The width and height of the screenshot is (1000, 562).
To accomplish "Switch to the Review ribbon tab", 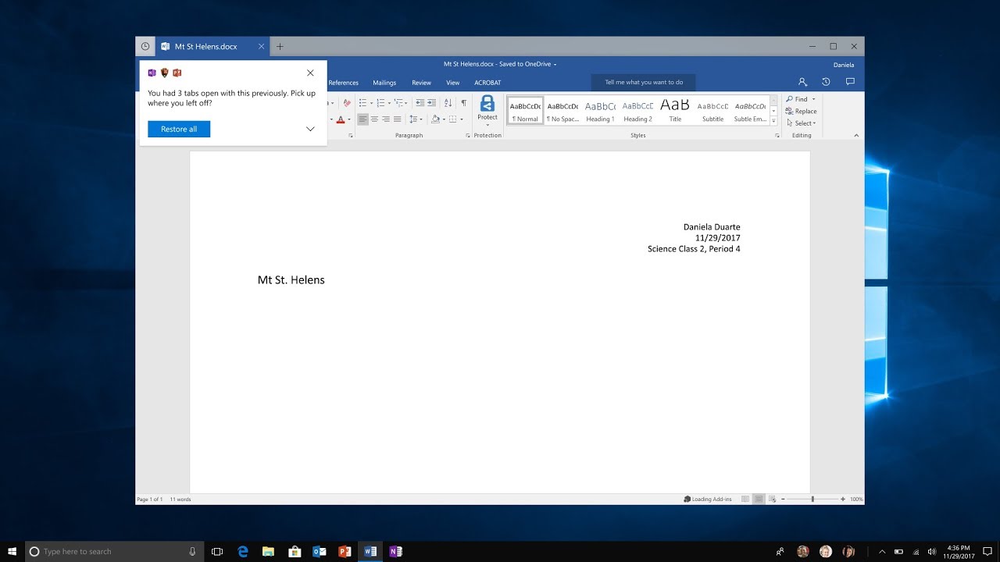I will tap(421, 83).
